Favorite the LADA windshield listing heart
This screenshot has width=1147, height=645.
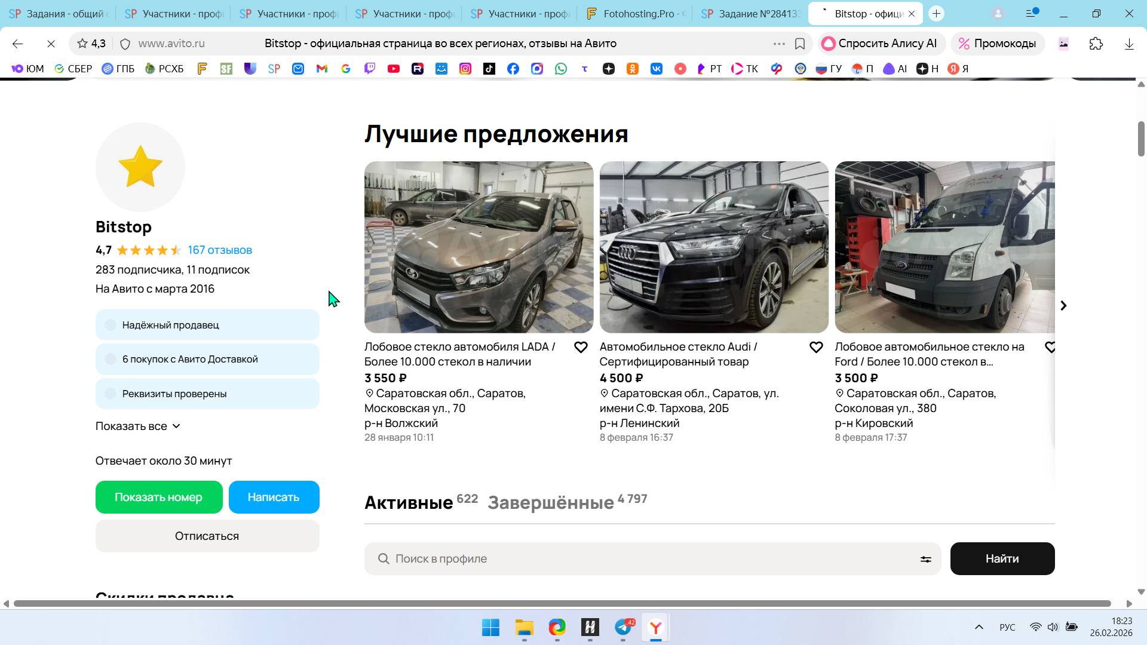581,347
